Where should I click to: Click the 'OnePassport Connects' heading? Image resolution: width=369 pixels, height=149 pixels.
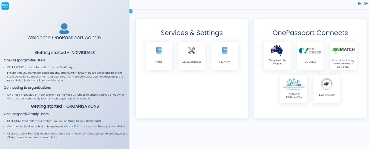[310, 33]
